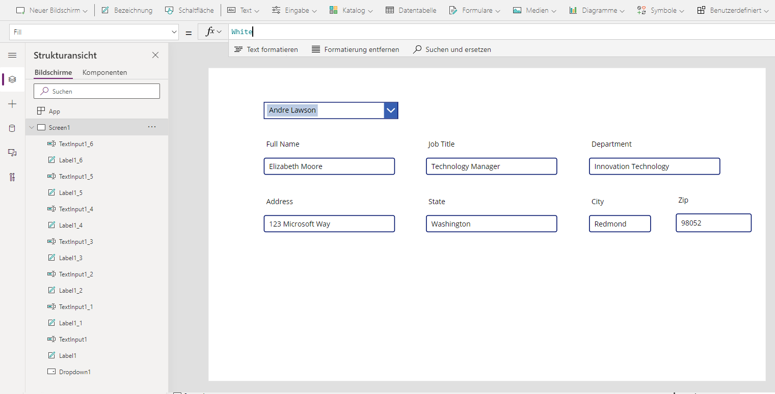Open the Katalog menu
Screen dimensions: 775x394
click(x=351, y=10)
